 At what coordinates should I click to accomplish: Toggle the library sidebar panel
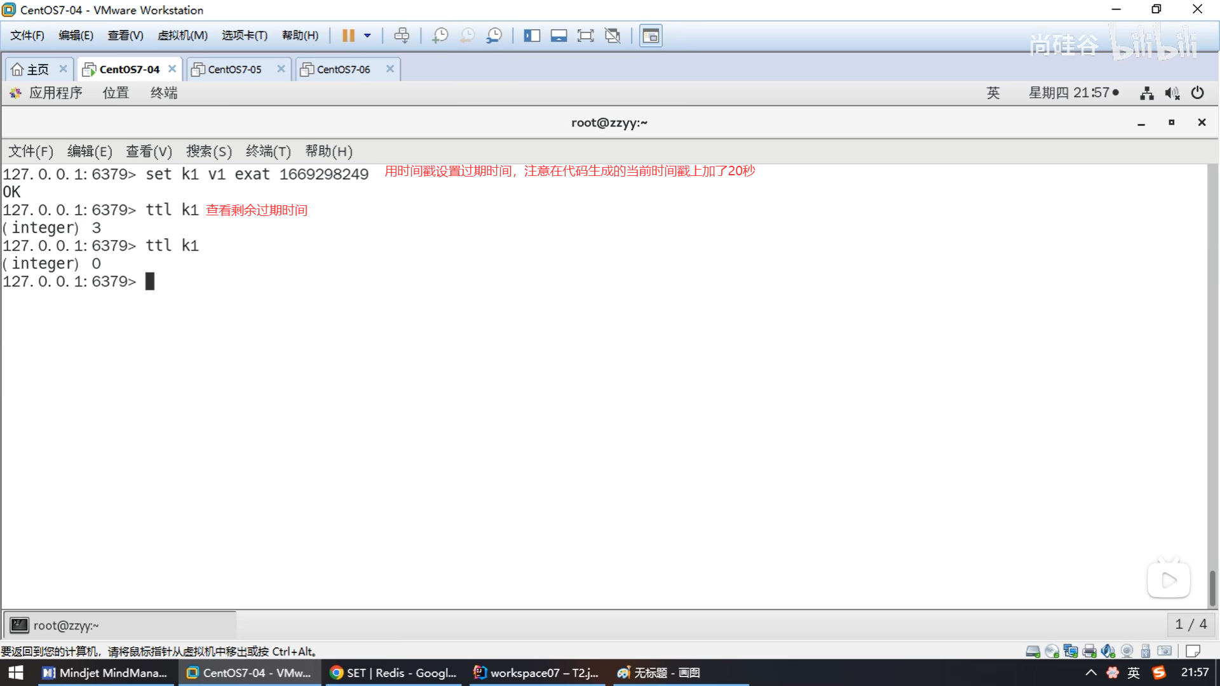coord(532,36)
